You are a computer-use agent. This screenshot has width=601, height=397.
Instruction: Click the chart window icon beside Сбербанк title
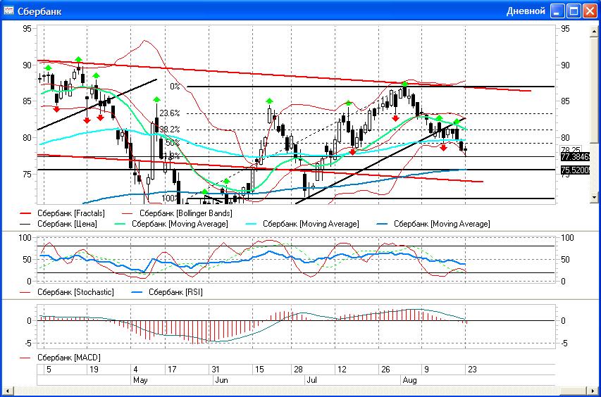click(8, 11)
